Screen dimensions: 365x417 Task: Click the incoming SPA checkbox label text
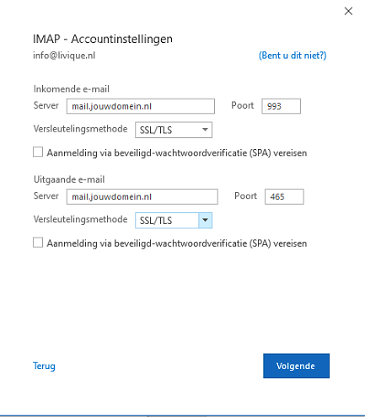tap(177, 153)
